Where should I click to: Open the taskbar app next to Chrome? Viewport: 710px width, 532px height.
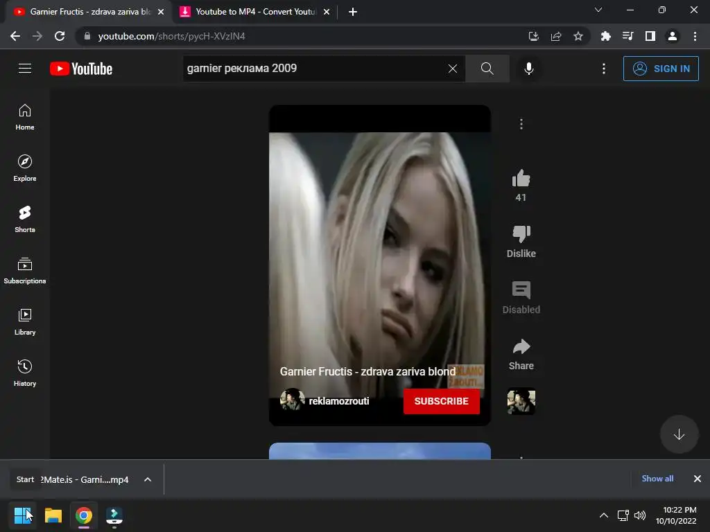click(114, 515)
